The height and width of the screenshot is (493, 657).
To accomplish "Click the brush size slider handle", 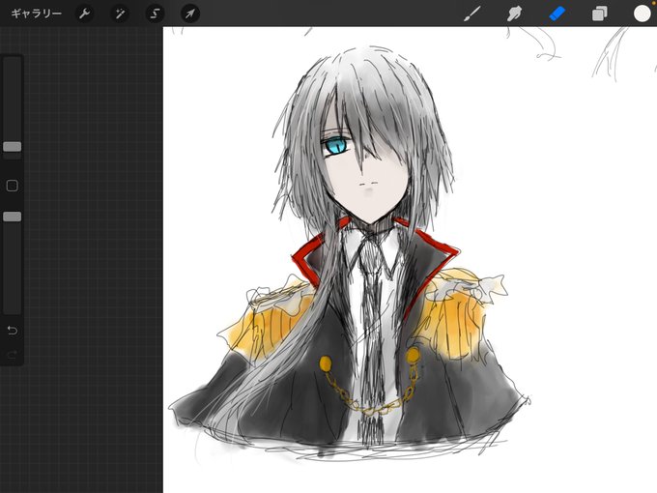I will coord(13,147).
